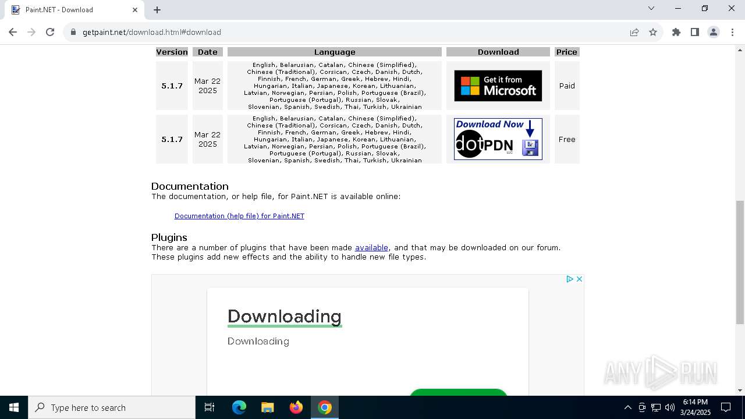The image size is (745, 419).
Task: Click the taskbar clock showing 6:14 PM
Action: pyautogui.click(x=696, y=407)
